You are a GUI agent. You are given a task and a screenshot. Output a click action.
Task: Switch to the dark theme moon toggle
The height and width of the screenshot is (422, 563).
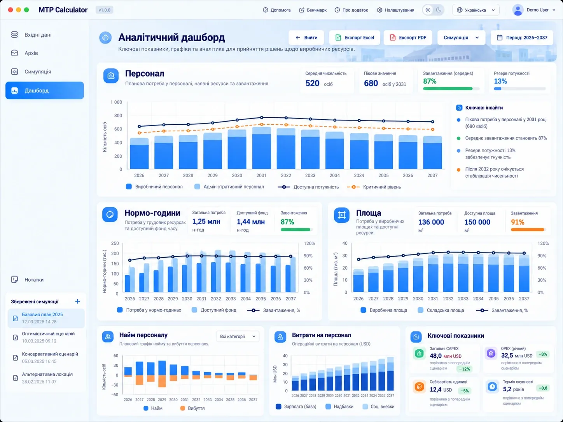click(439, 10)
